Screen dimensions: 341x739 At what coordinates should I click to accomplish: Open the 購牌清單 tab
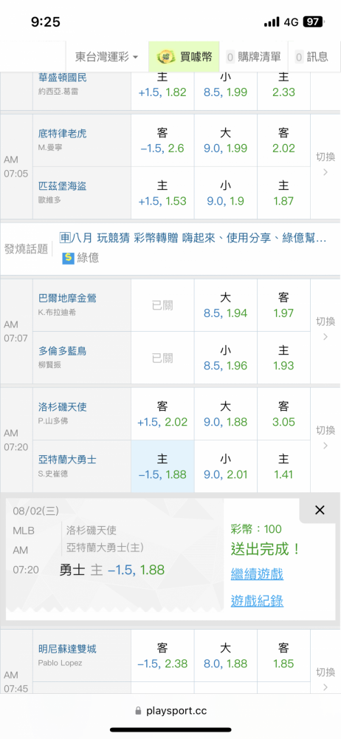pos(254,57)
